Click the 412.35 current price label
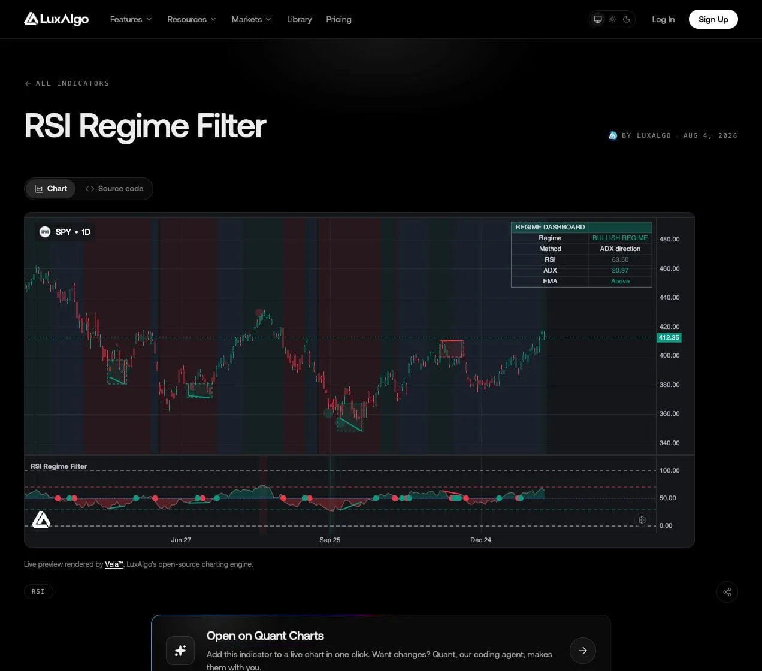The image size is (762, 671). coord(669,338)
